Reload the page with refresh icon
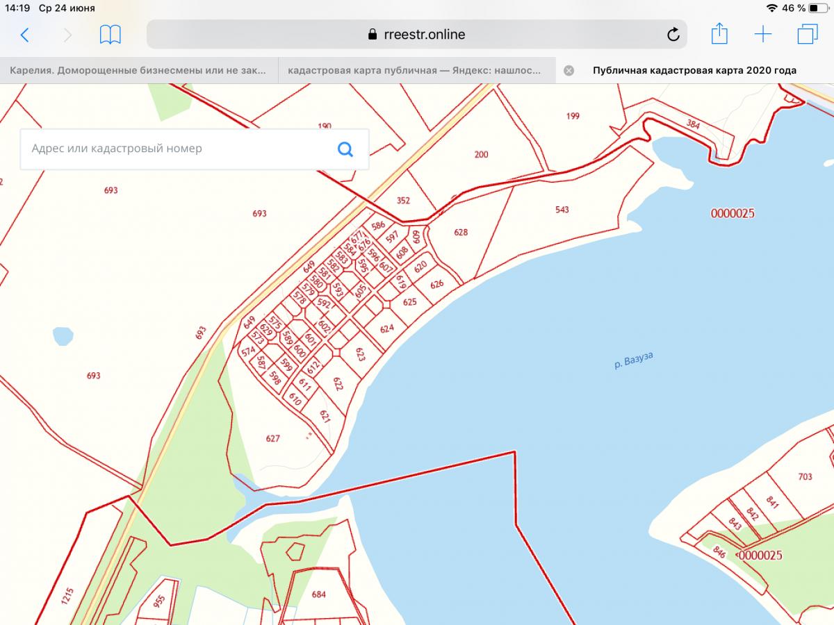The width and height of the screenshot is (834, 625). point(673,35)
